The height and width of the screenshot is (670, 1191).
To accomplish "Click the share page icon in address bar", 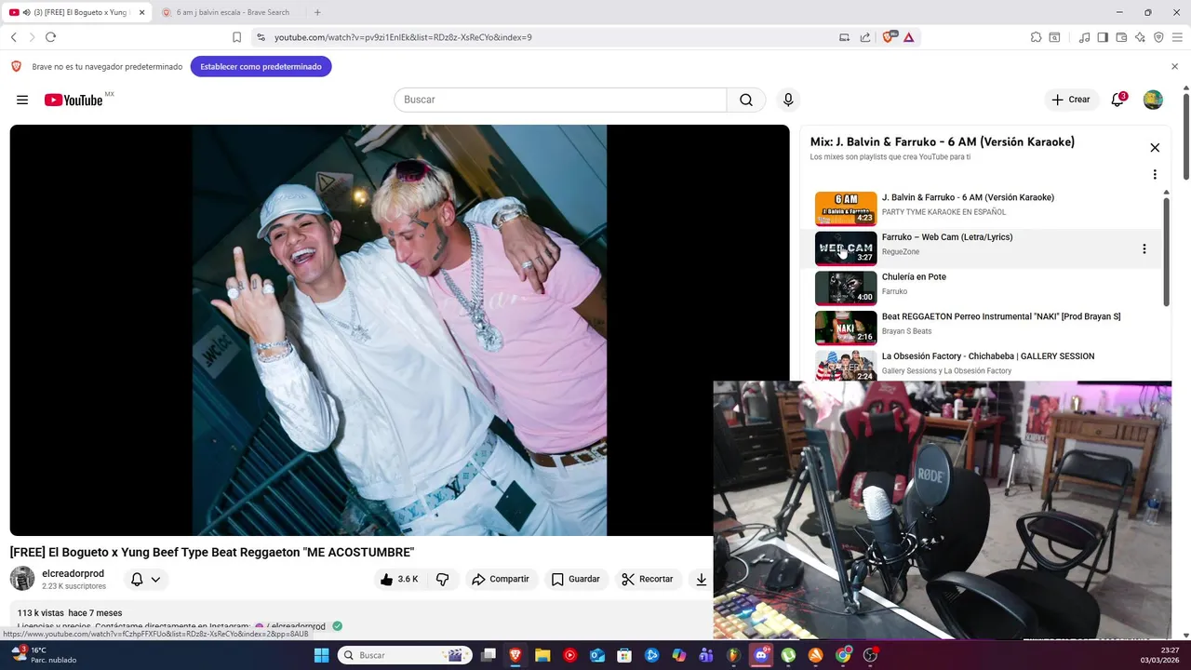I will coord(865,37).
